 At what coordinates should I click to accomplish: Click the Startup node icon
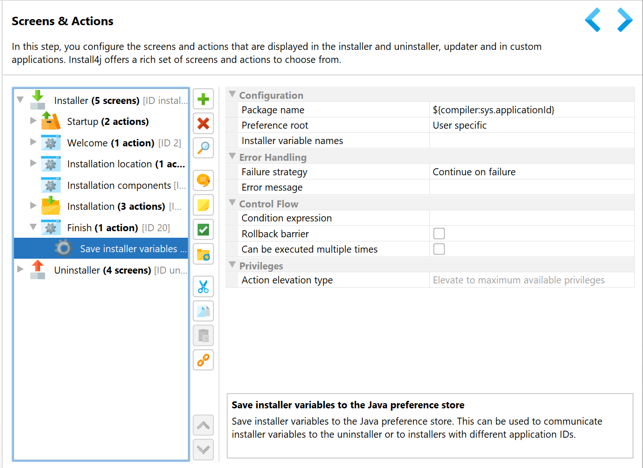pos(50,121)
